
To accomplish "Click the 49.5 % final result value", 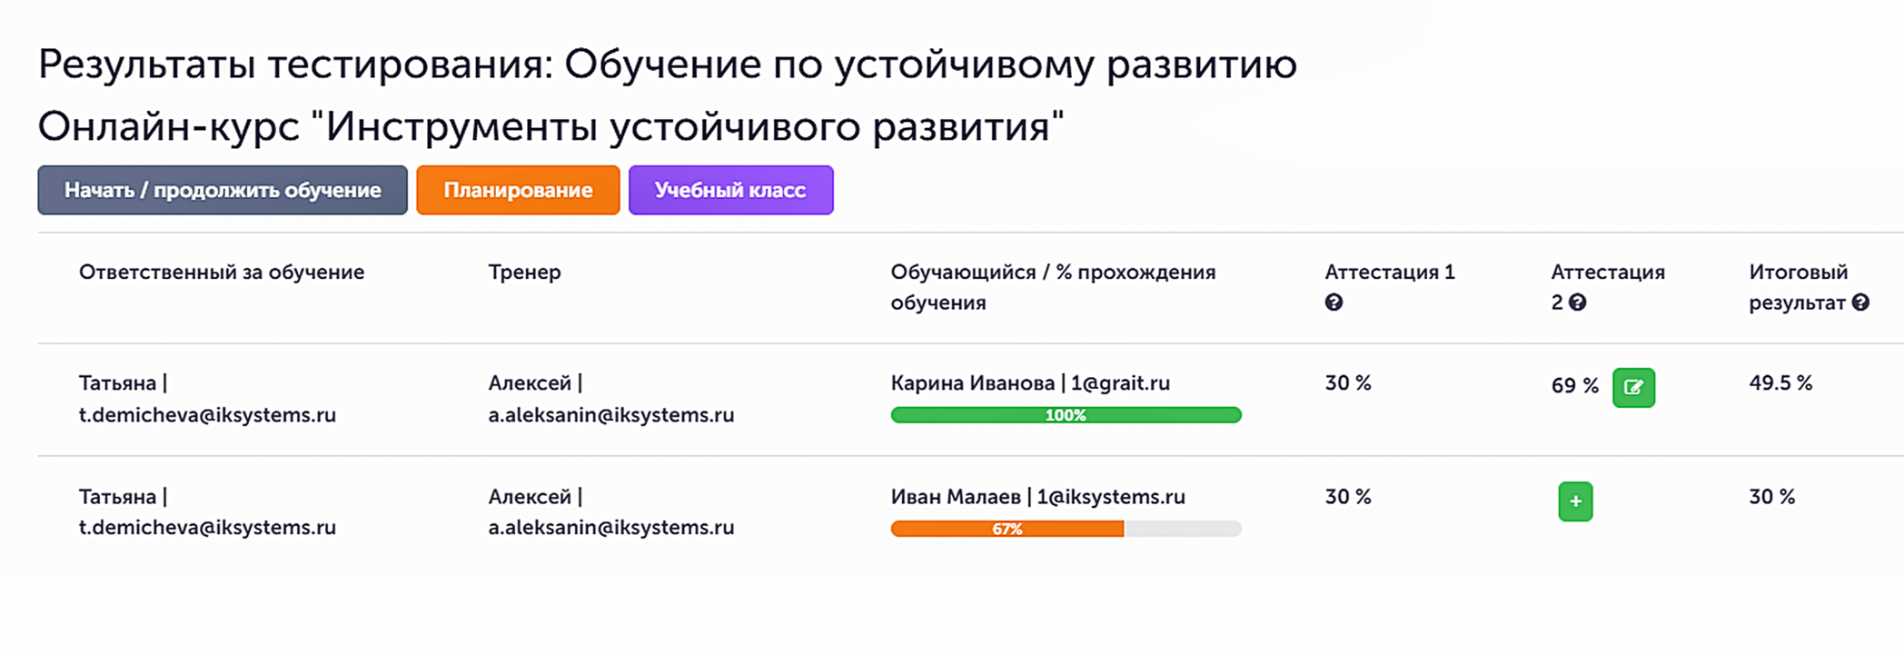I will (x=1780, y=383).
